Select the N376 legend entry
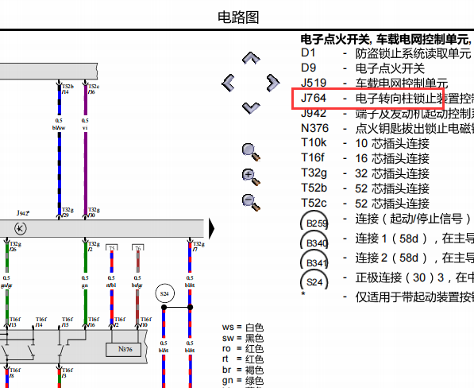Screen dimensions: 474x388 (x=387, y=128)
